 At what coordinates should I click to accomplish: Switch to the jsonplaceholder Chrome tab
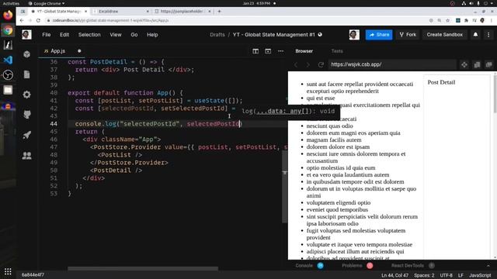(182, 11)
